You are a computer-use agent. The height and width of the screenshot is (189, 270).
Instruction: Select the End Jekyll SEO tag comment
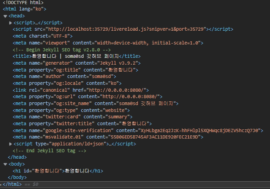(x=49, y=151)
